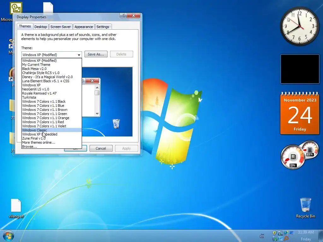Screen dimensions: 323x242
Task: Click the on-screen keyboard icon in the taskbar
Action: 262,236
